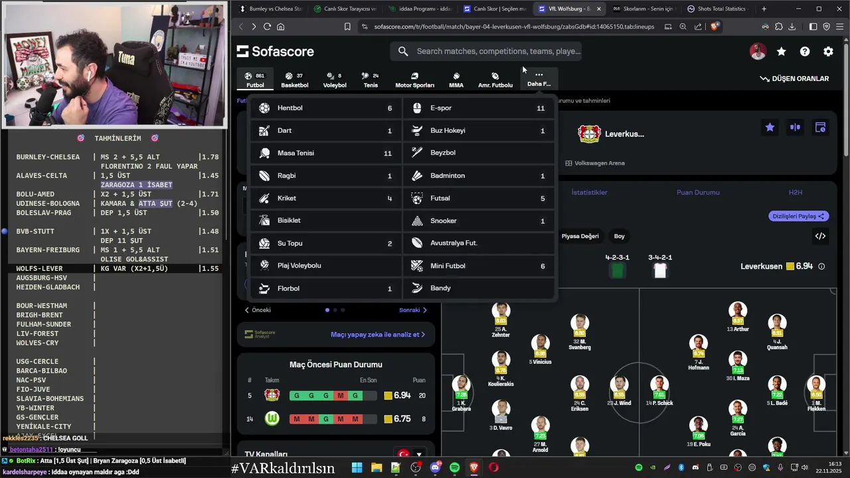Open Brave Shields lion icon

point(715,27)
